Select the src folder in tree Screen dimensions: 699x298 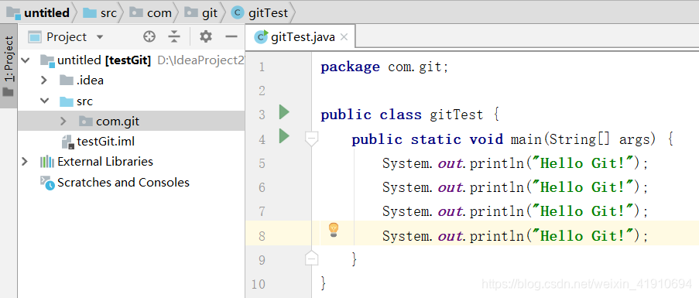coord(76,101)
